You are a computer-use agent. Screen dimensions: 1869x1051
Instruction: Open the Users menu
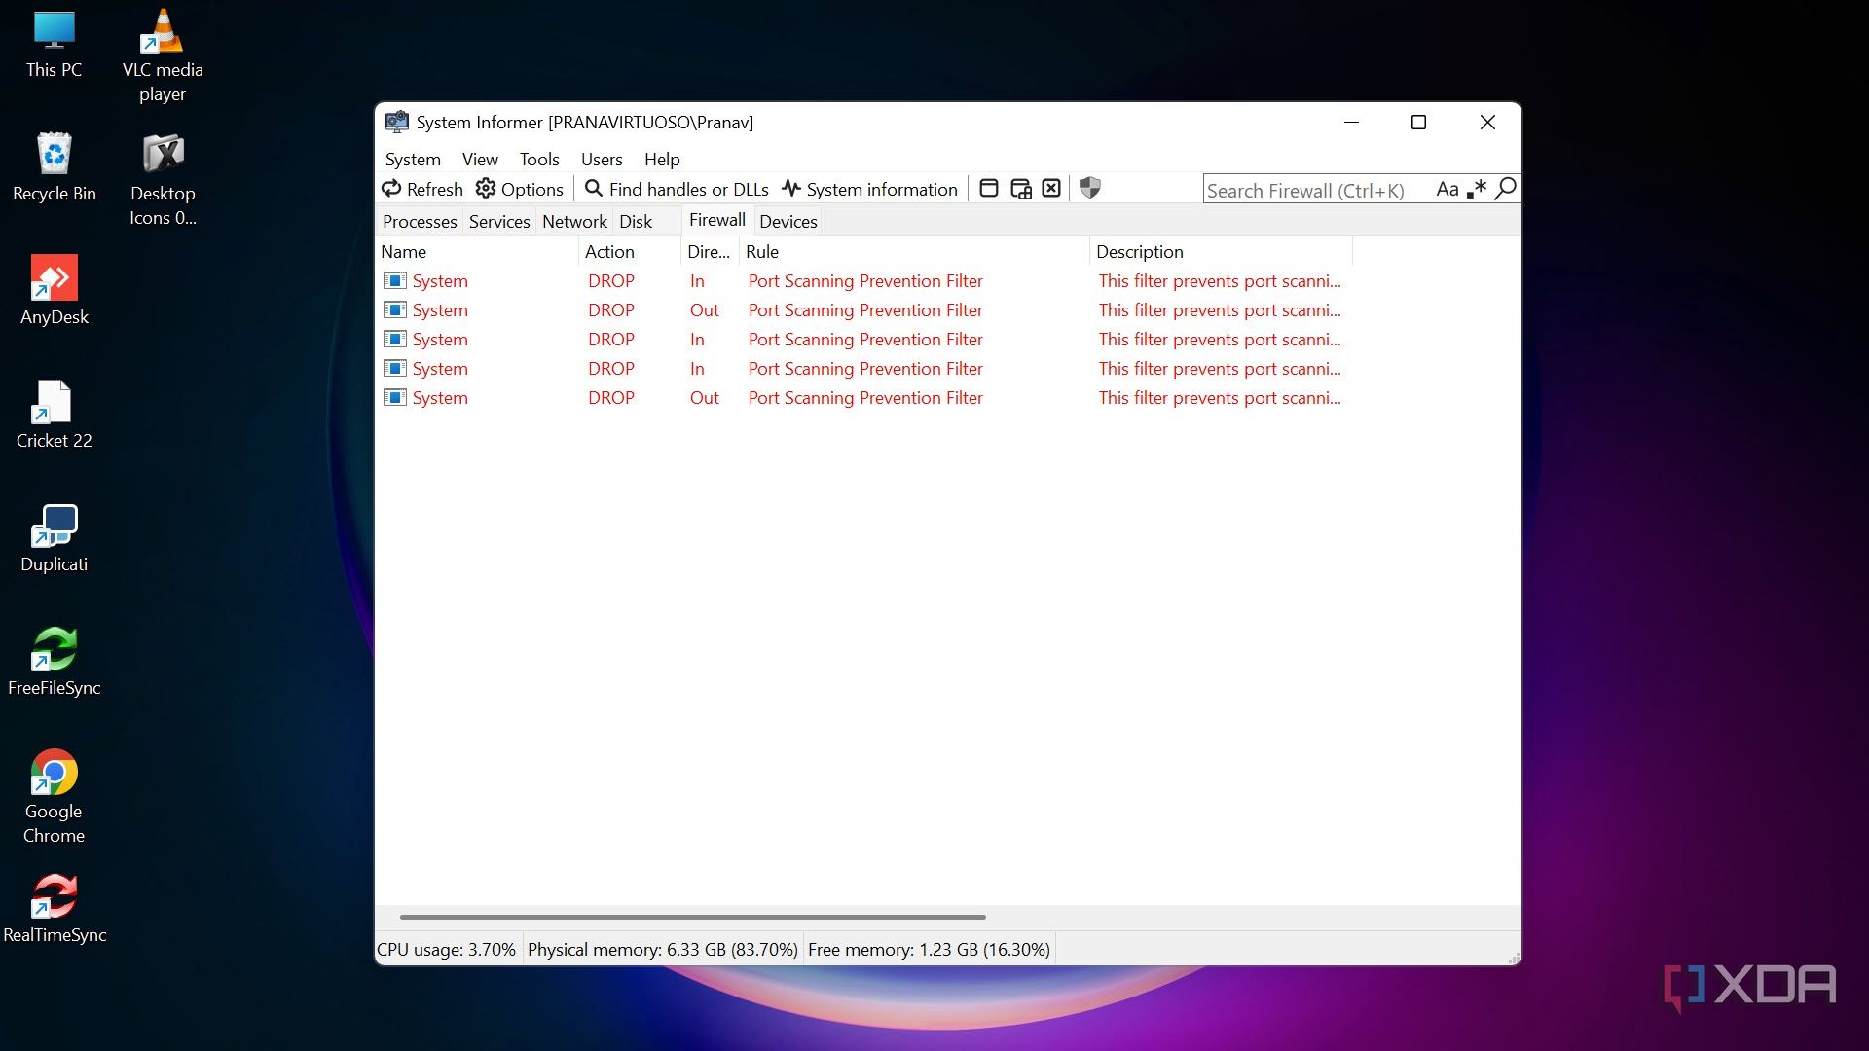(x=602, y=159)
